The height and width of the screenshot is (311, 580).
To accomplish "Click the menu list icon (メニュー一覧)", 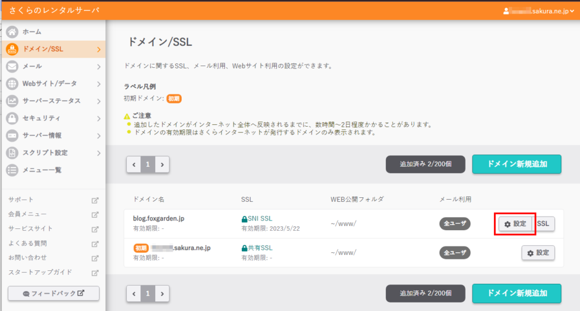I will coord(12,170).
